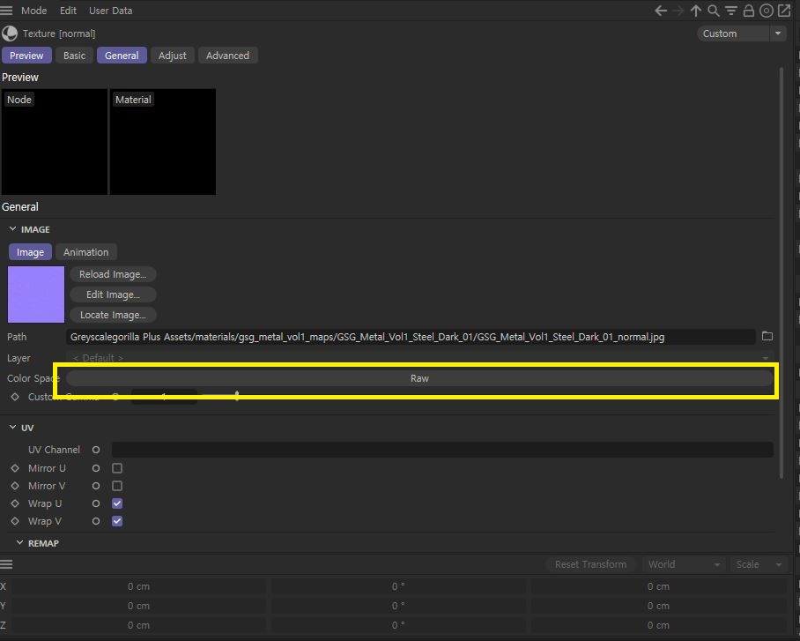
Task: Click the vertical scrollbar of the attribute panel
Action: click(x=781, y=273)
